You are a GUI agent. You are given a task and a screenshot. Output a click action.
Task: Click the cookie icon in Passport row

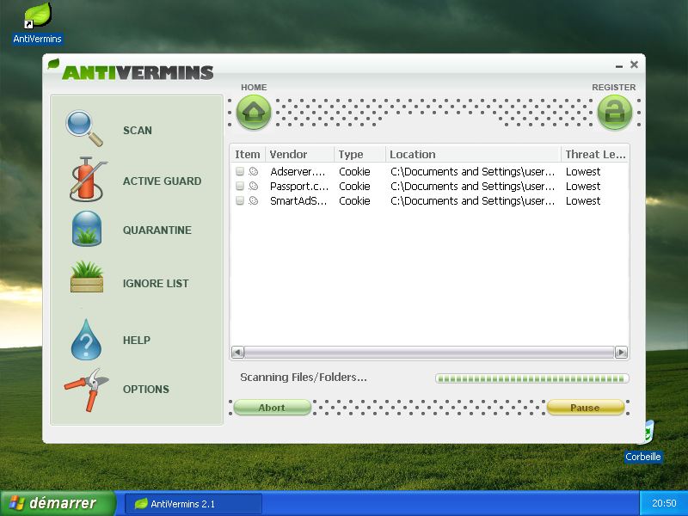(254, 186)
